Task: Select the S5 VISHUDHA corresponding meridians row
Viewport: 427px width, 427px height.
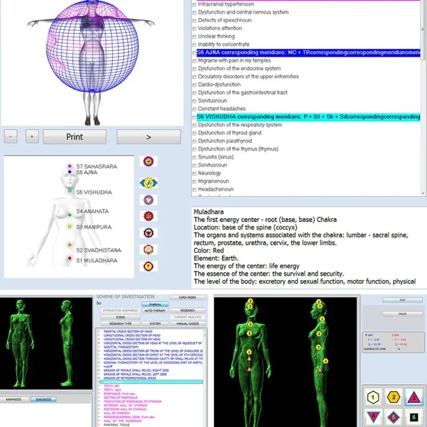Action: click(309, 117)
